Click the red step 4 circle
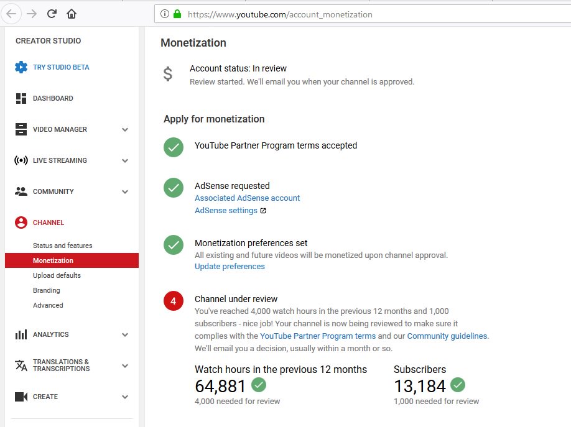Screen dimensions: 571x427 pyautogui.click(x=174, y=301)
